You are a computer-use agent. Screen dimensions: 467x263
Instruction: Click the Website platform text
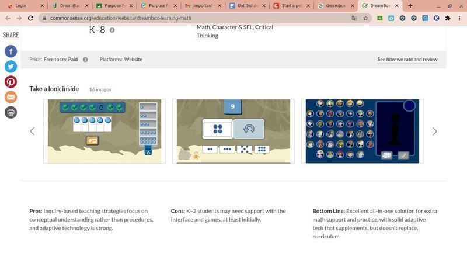tap(133, 60)
